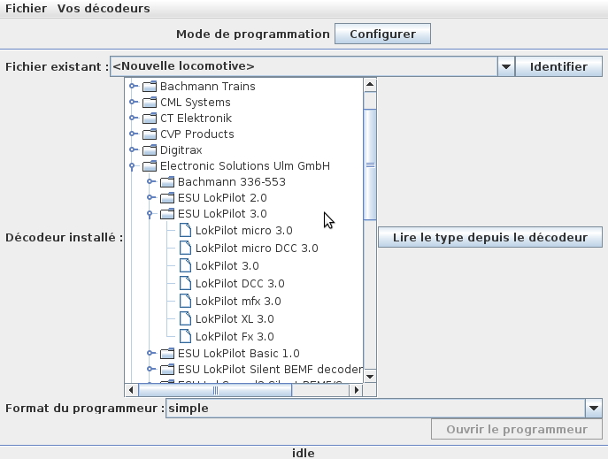
Task: Click the LokPilot XL 3.0 document icon
Action: click(x=185, y=318)
